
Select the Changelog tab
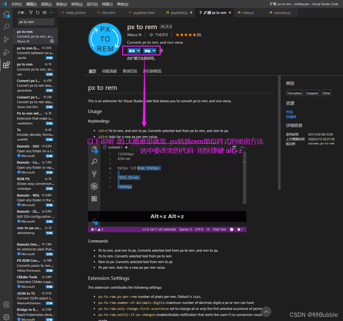click(x=130, y=71)
